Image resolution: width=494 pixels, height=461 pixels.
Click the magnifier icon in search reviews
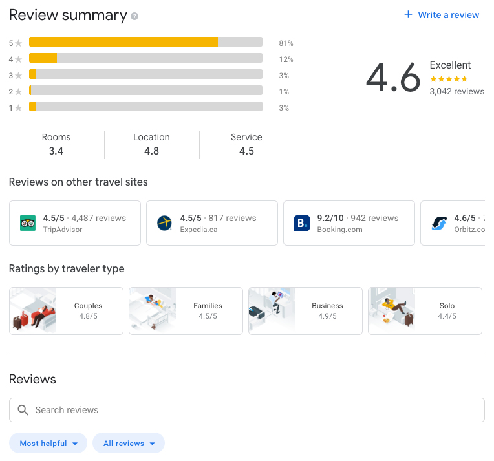[23, 410]
